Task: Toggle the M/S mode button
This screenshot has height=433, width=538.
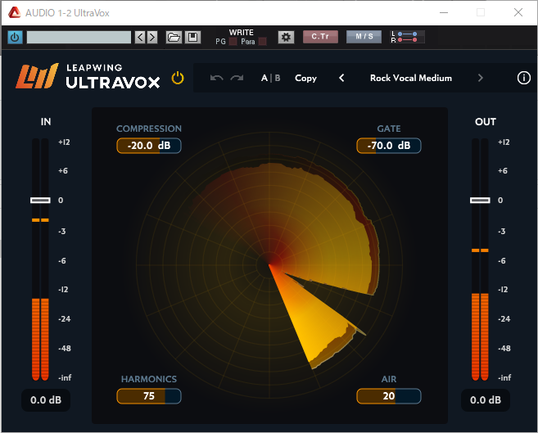Action: click(x=364, y=37)
